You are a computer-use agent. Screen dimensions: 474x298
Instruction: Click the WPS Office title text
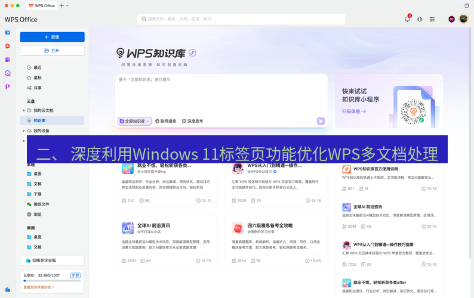coord(21,19)
